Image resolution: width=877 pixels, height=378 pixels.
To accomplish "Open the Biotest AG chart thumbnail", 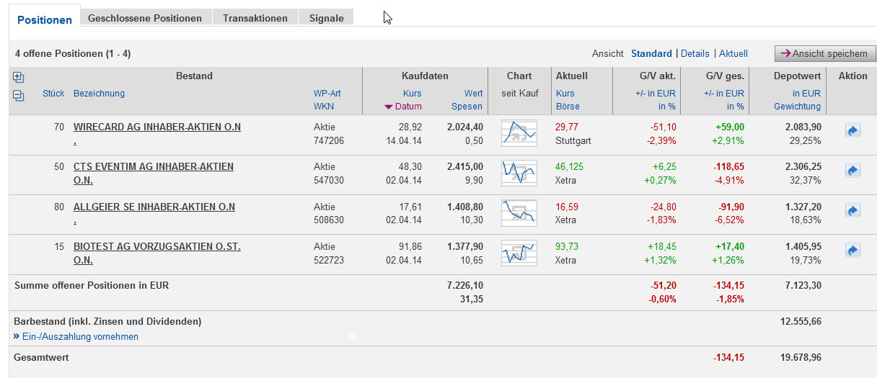I will 519,252.
